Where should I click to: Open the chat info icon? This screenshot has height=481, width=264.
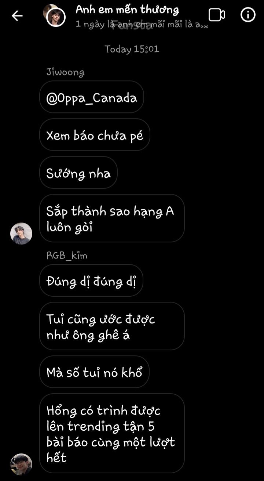pos(248,15)
